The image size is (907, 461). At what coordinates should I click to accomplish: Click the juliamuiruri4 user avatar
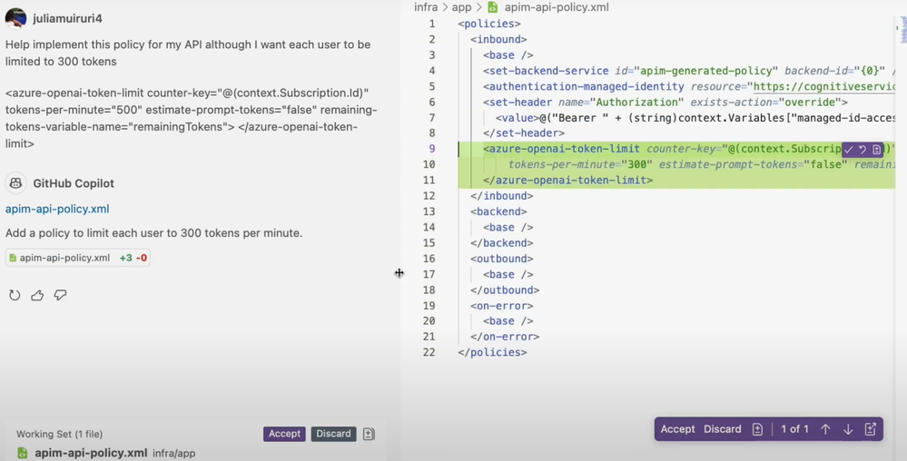15,18
